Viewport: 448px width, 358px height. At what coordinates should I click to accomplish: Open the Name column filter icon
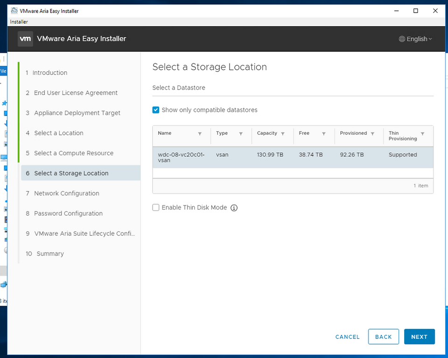(200, 133)
